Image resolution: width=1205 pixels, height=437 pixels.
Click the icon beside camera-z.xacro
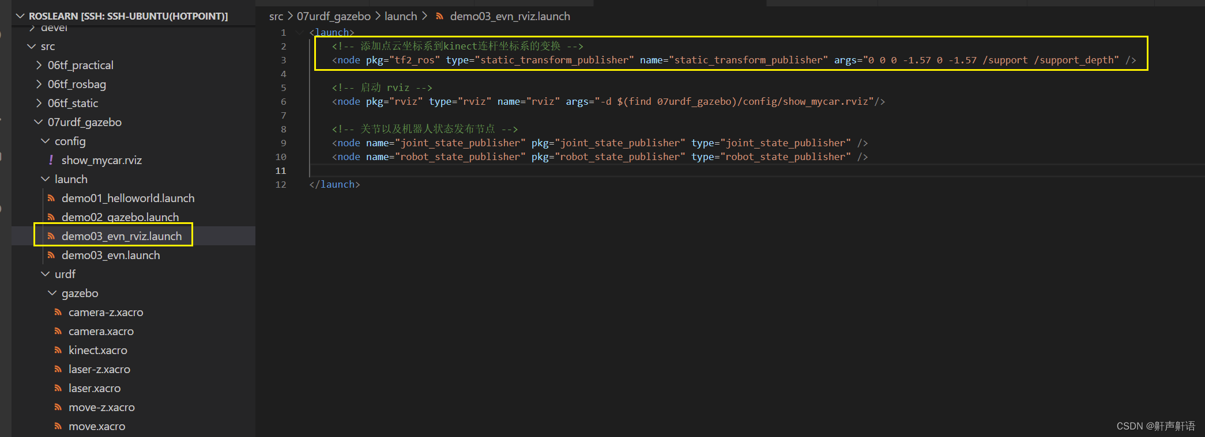[58, 312]
